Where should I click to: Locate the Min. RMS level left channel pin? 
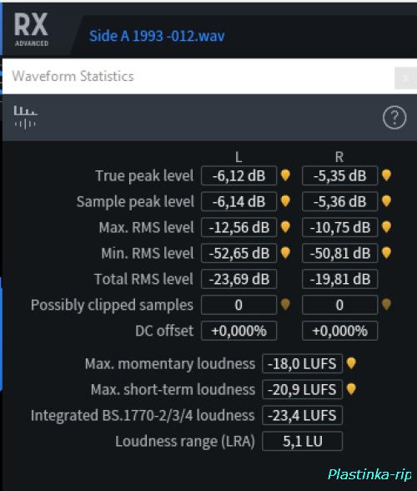pyautogui.click(x=285, y=253)
